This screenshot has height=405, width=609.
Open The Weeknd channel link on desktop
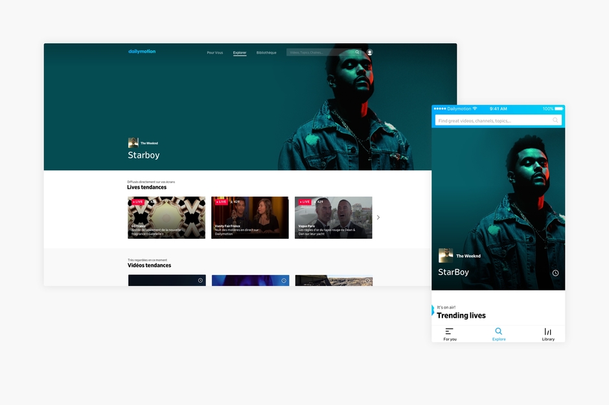coord(149,143)
